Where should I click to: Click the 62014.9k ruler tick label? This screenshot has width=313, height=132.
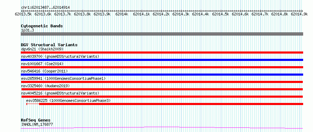[x=299, y=14]
